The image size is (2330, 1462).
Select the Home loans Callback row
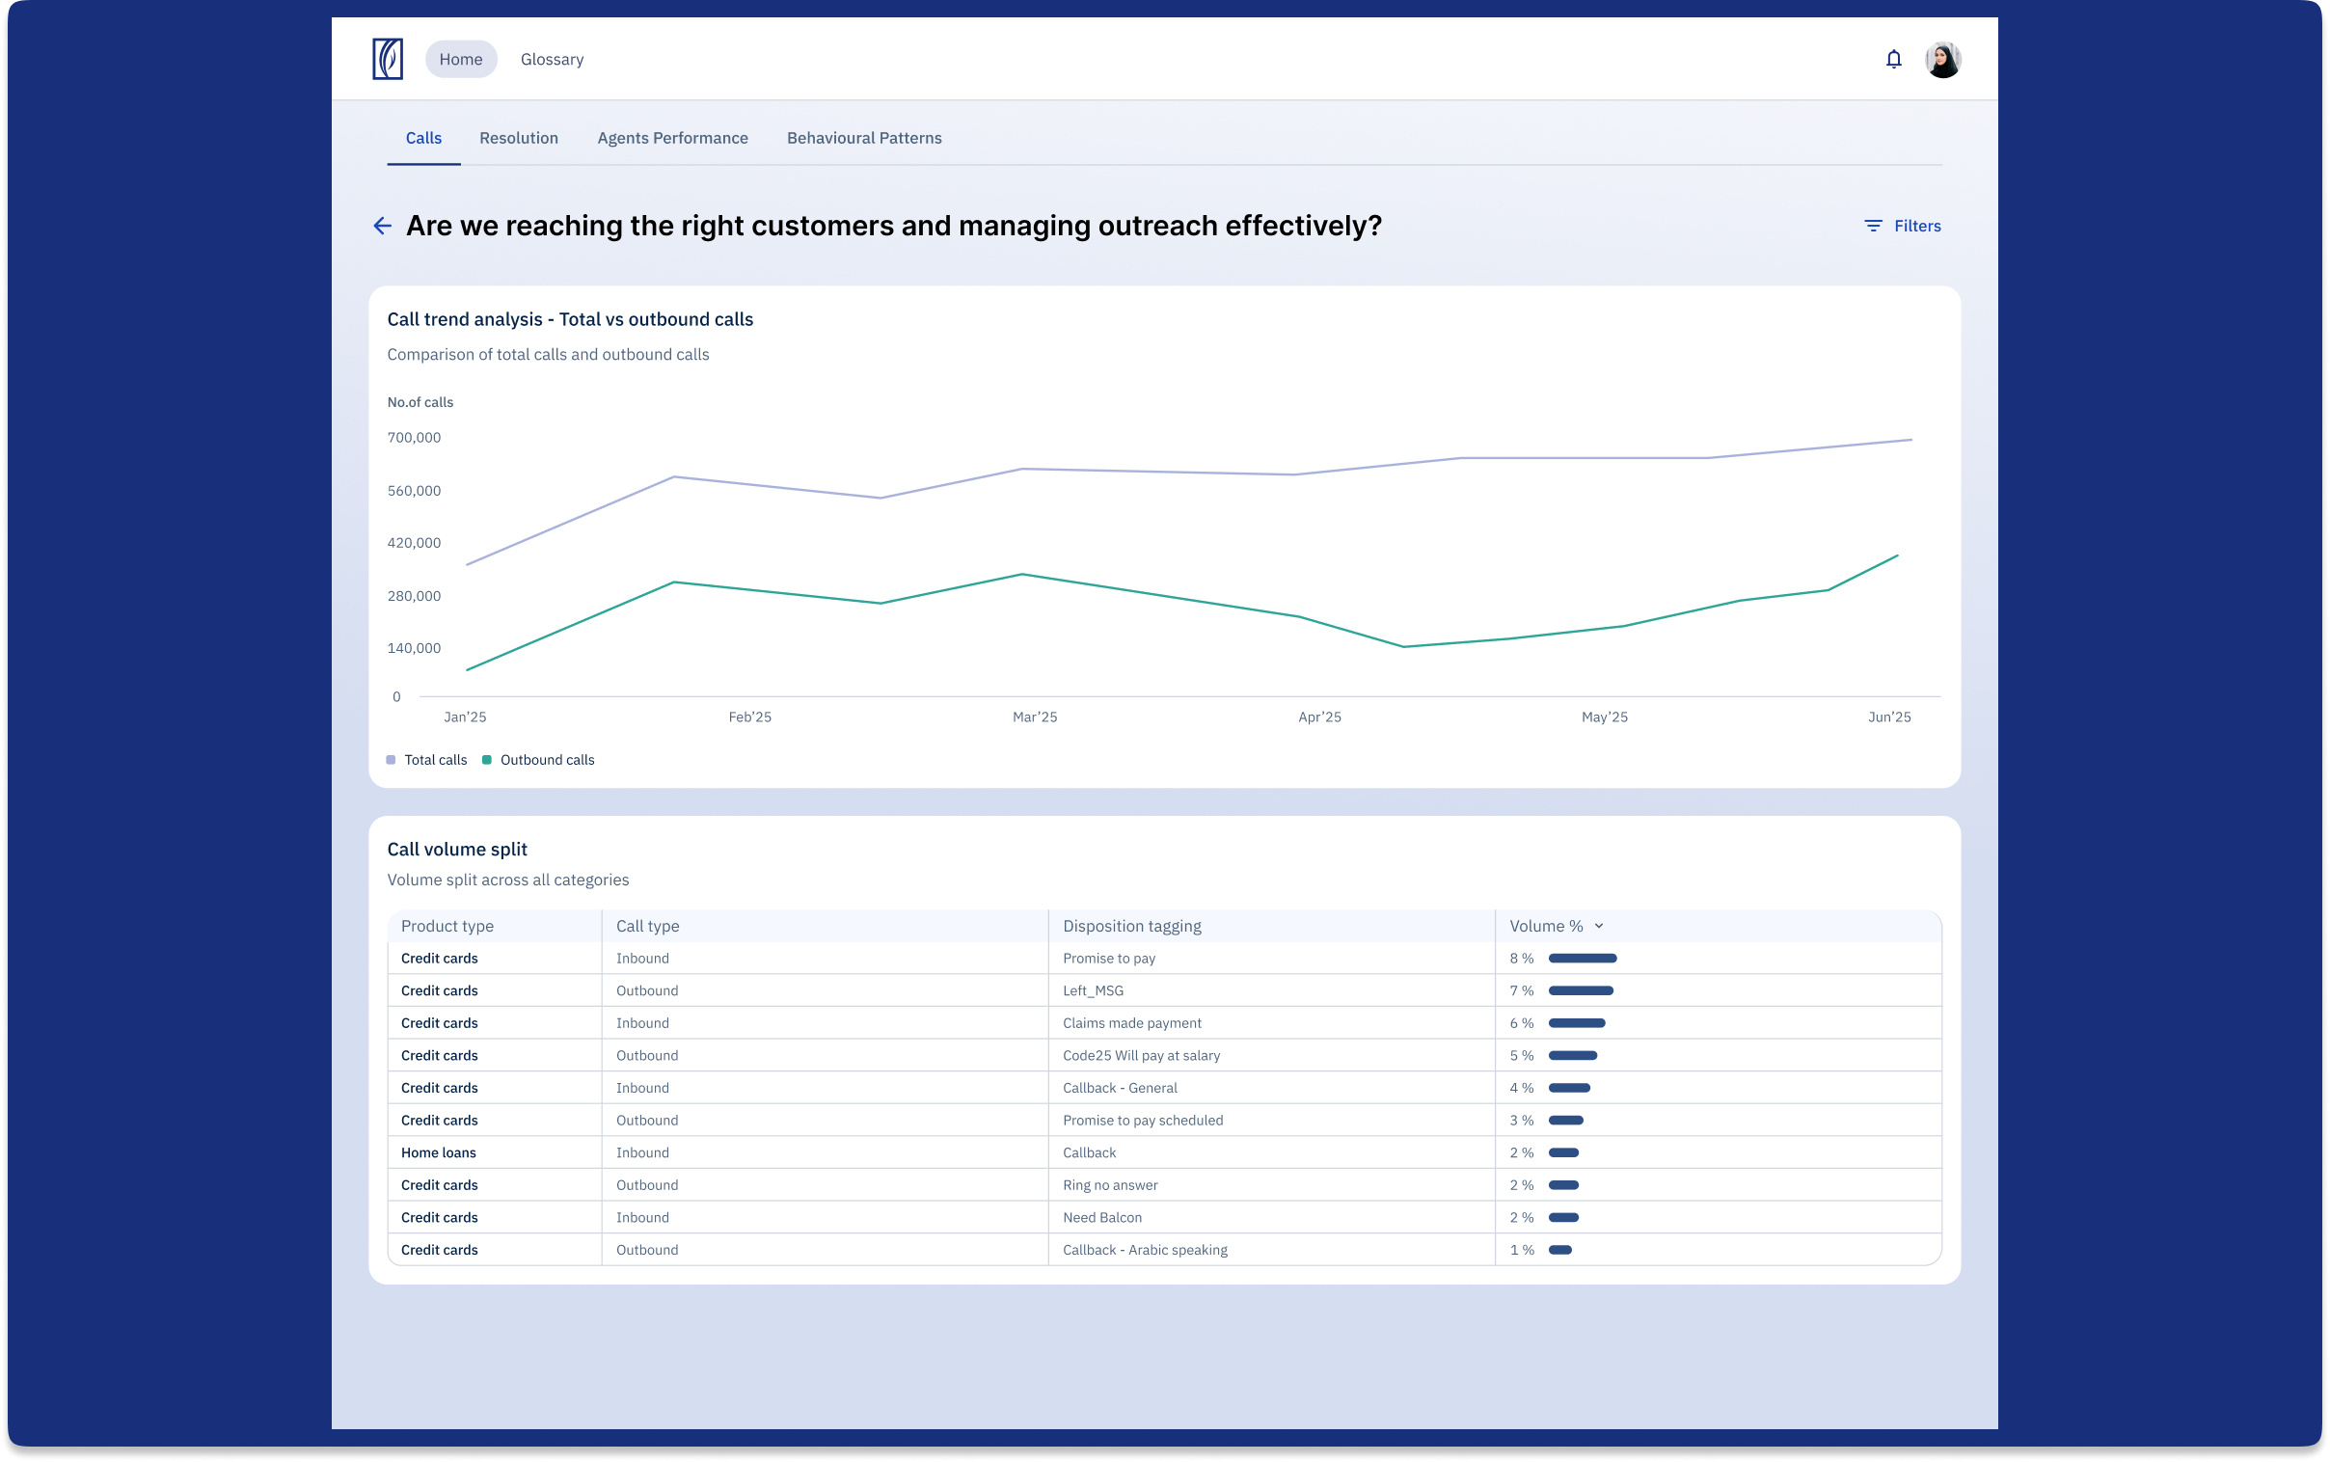[x=1164, y=1152]
